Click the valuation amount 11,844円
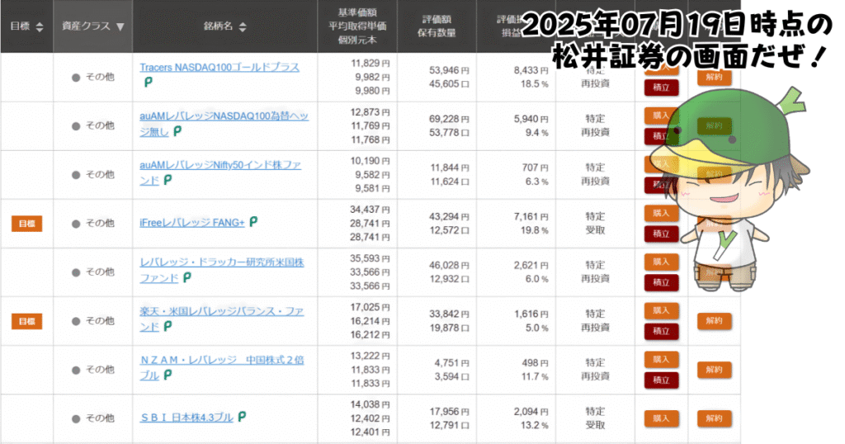845x444 pixels. (449, 168)
